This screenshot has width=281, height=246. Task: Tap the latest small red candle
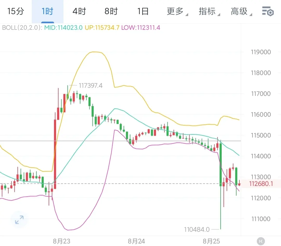pyautogui.click(x=239, y=184)
